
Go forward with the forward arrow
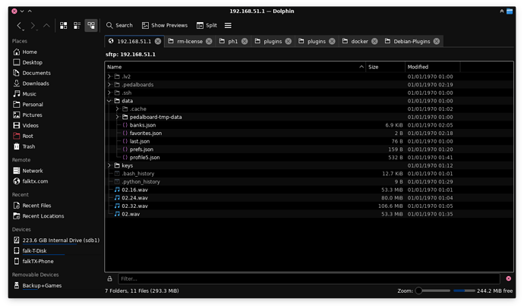click(33, 26)
